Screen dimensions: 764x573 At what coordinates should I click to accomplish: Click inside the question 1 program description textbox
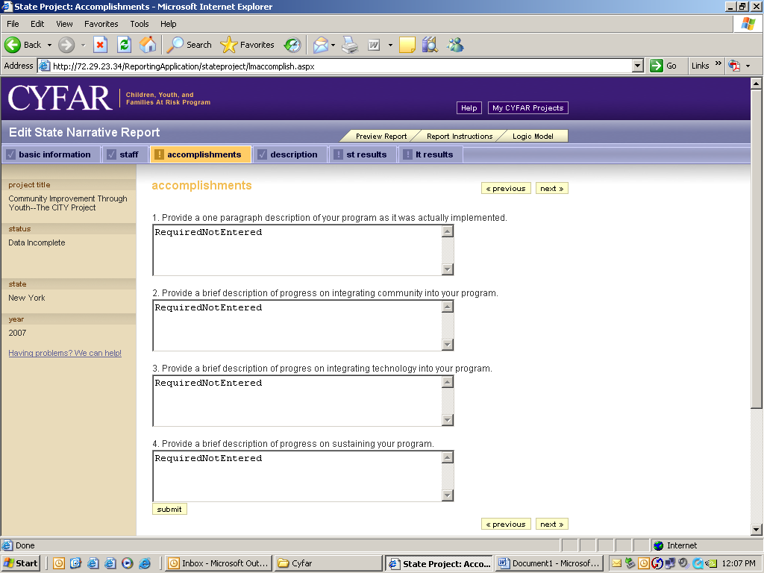point(297,250)
